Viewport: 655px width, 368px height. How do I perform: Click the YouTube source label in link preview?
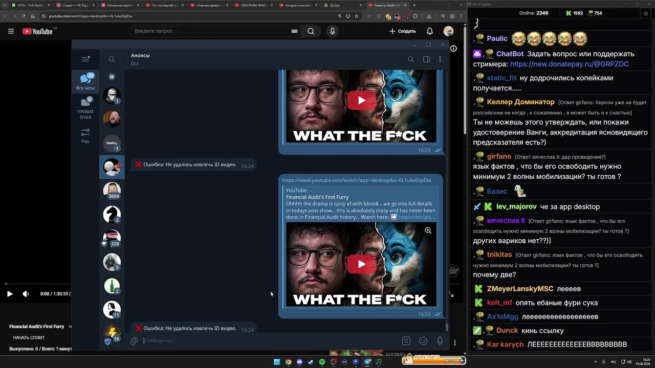click(x=296, y=190)
